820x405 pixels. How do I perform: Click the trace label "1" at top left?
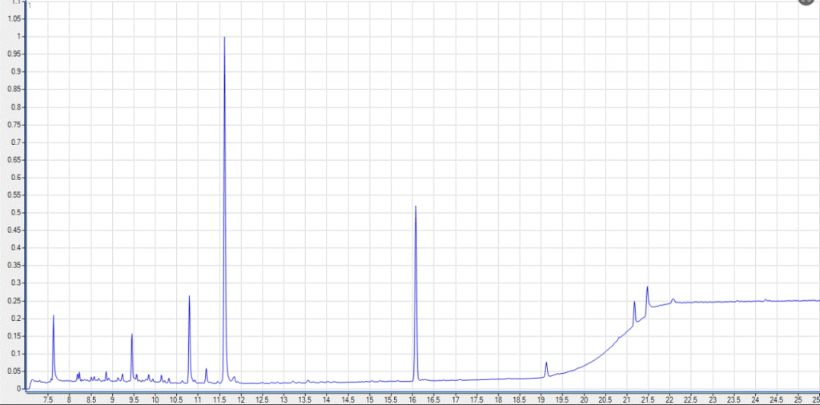pos(30,6)
